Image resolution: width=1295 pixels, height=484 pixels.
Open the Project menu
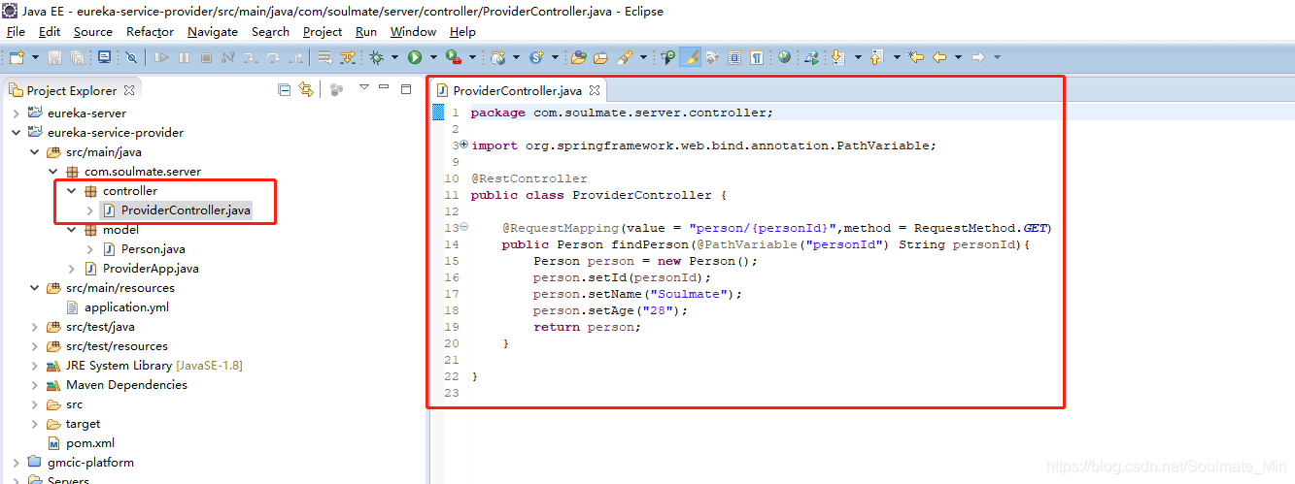[323, 31]
